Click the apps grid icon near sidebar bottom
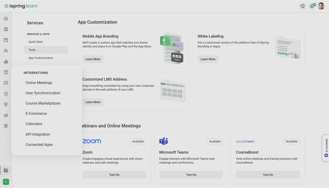The height and width of the screenshot is (188, 329). [x=6, y=170]
